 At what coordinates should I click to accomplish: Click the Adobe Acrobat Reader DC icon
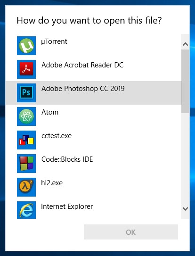tap(26, 69)
